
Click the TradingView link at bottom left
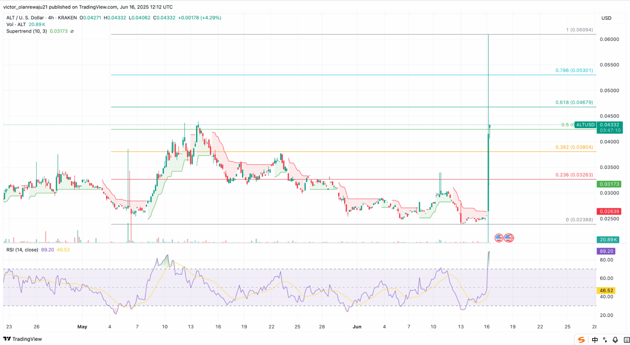[x=27, y=339]
